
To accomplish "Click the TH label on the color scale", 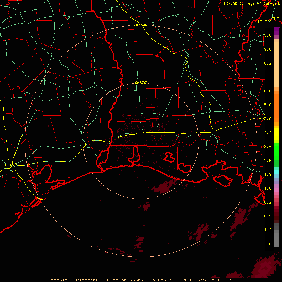I will tap(269, 244).
